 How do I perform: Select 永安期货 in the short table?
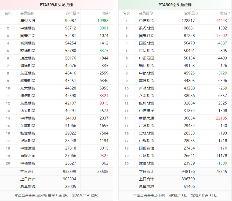coord(147,96)
